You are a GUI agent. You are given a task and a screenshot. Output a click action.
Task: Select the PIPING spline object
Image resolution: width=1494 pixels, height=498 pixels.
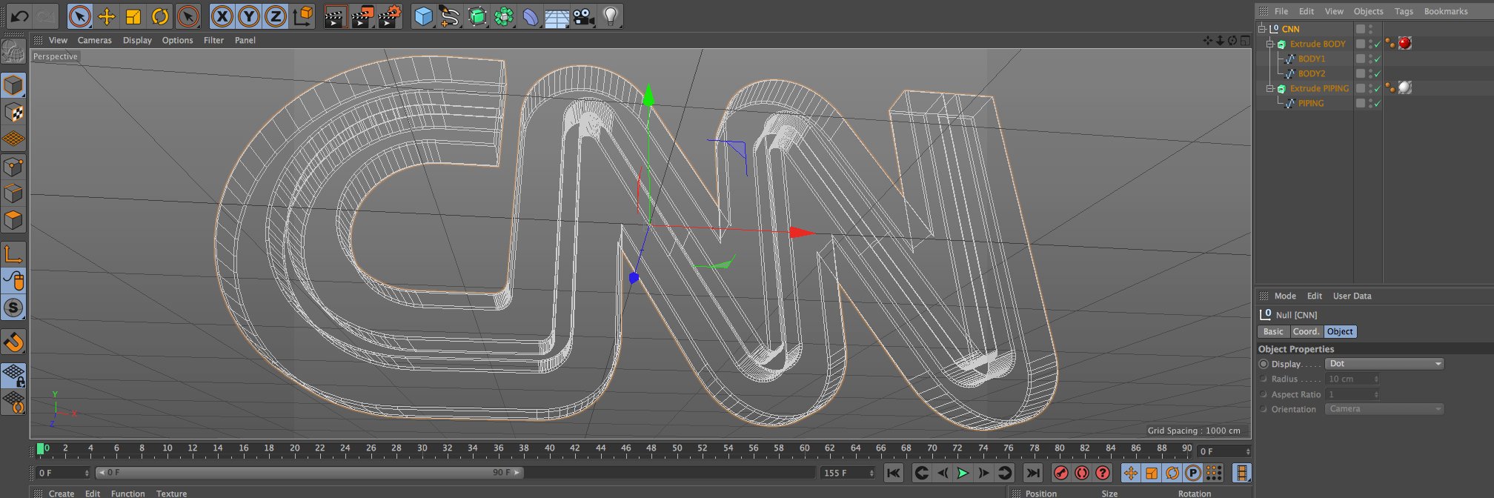(x=1310, y=103)
